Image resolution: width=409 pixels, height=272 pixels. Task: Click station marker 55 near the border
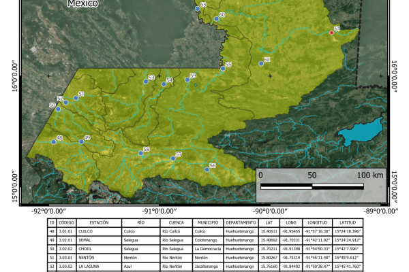223,68
